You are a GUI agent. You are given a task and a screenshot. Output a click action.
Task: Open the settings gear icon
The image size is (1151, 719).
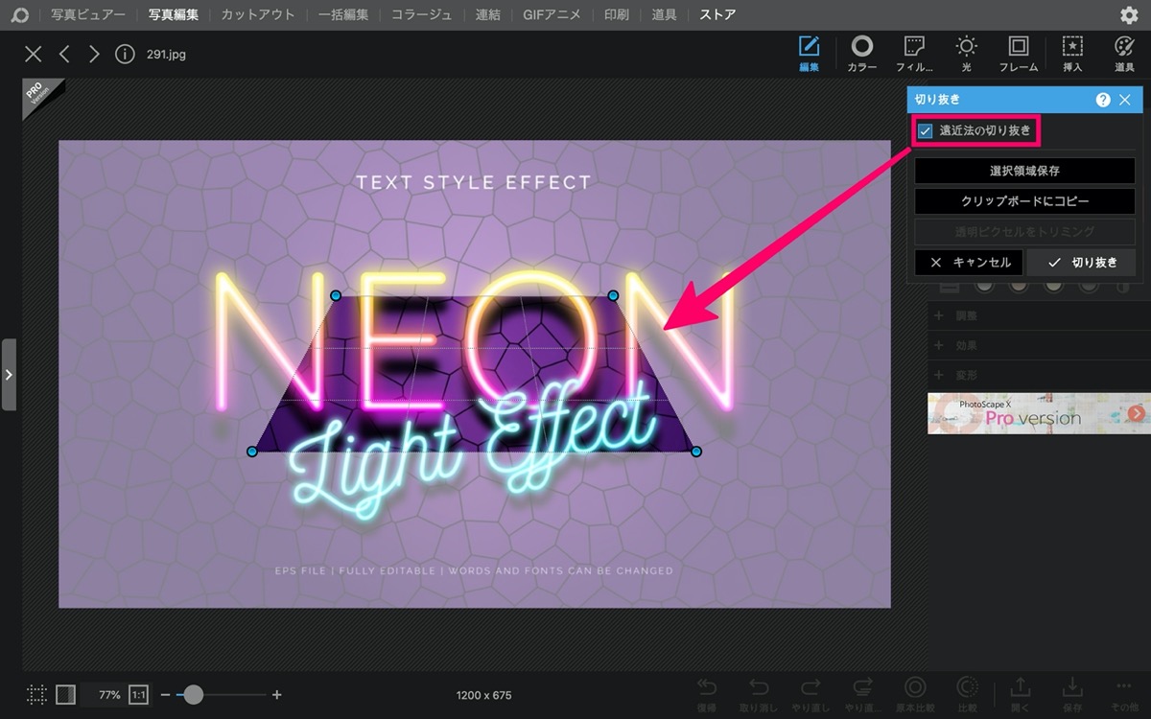[1129, 14]
